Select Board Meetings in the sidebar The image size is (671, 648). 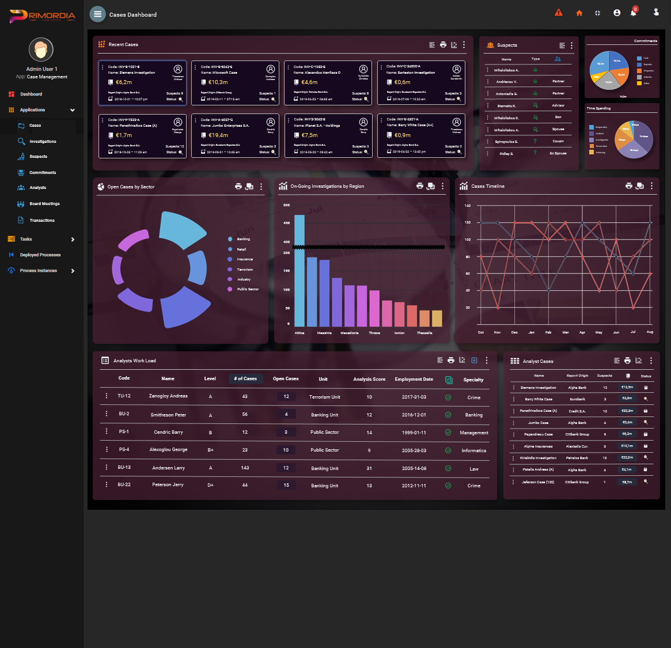coord(44,204)
